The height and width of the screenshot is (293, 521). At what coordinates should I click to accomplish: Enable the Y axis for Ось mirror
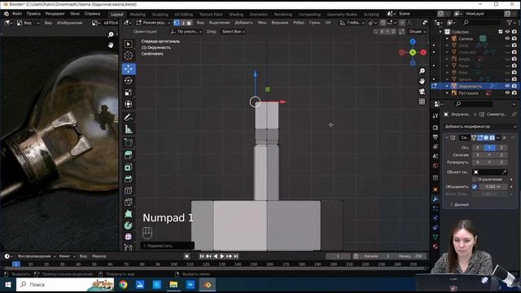[489, 147]
